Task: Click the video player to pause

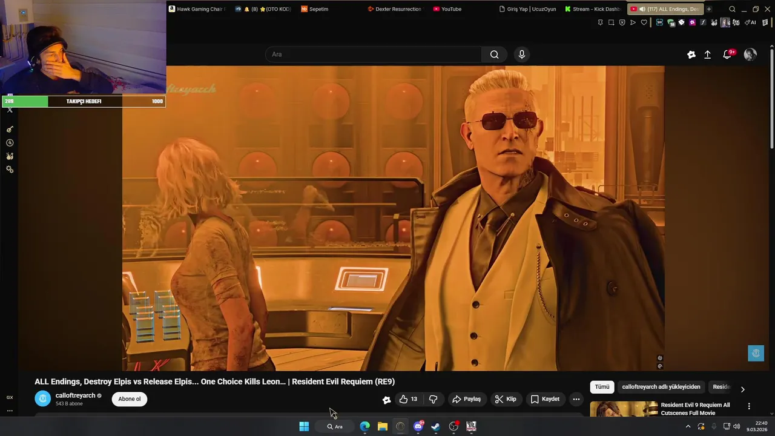Action: point(394,218)
